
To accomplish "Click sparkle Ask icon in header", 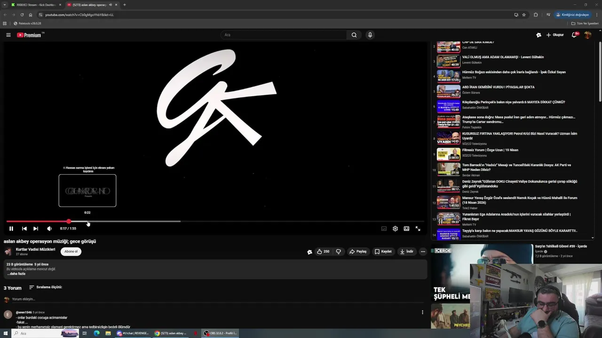I will (x=539, y=35).
